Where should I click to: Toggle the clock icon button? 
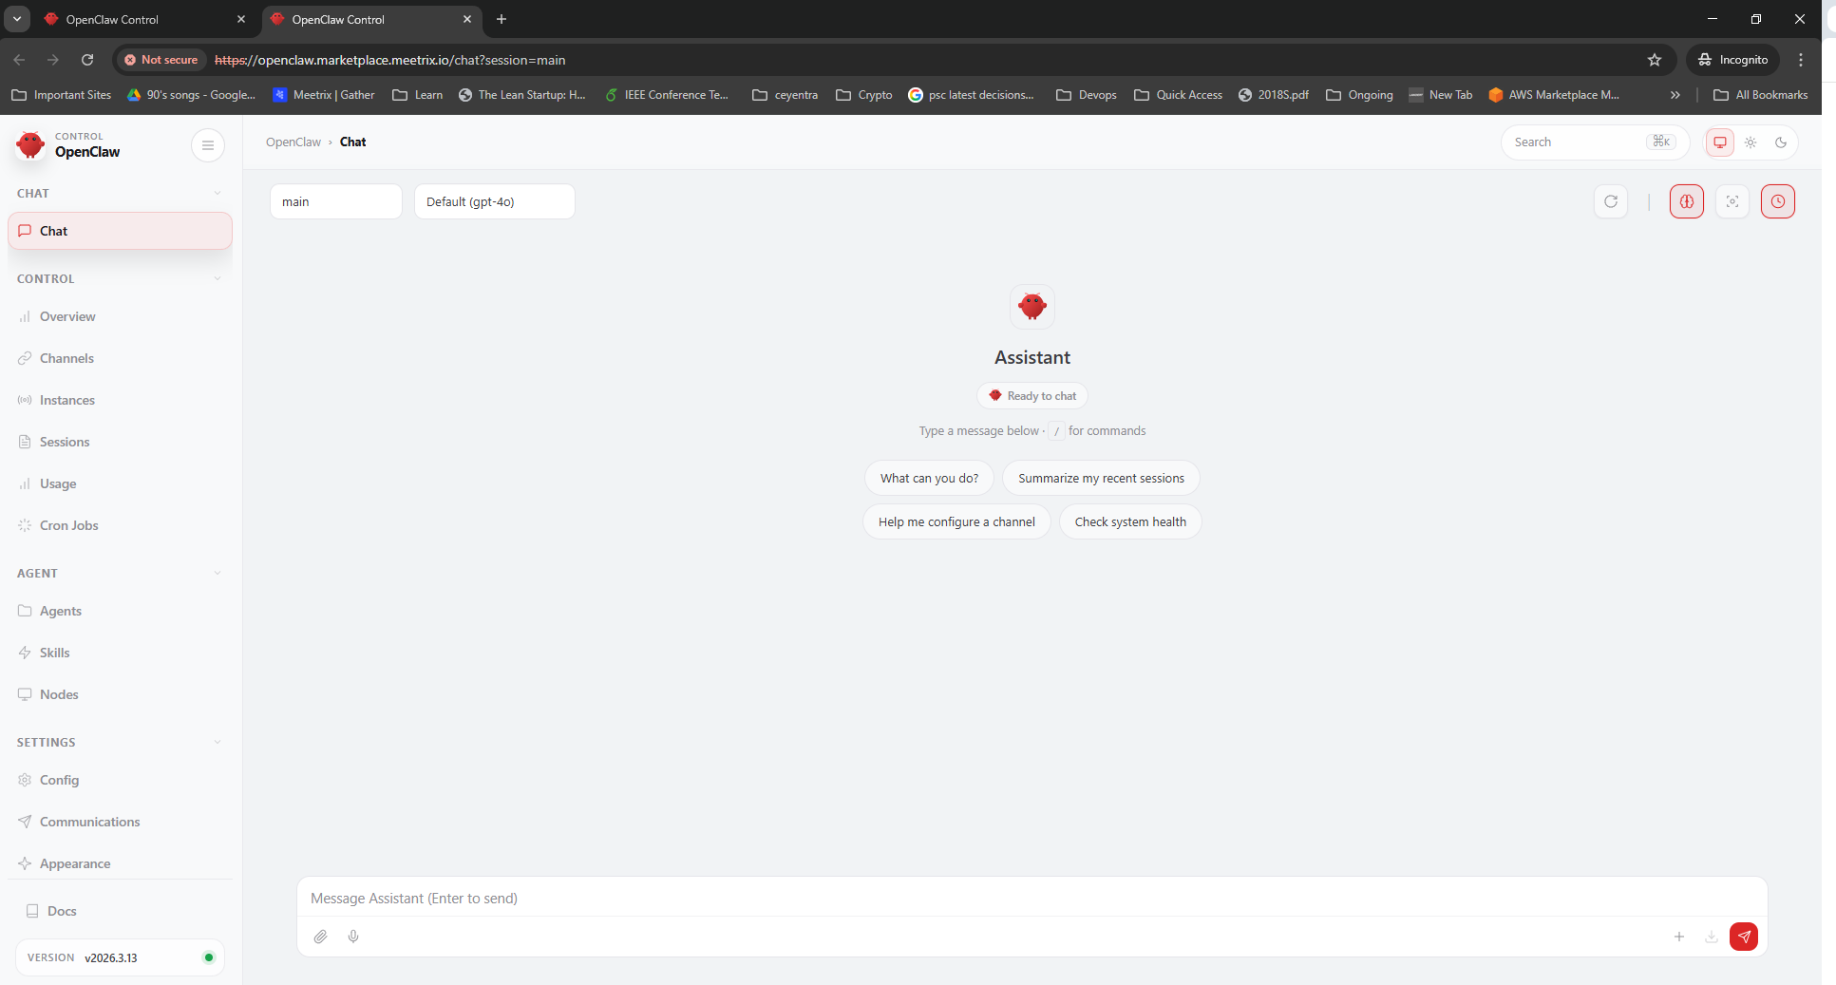click(x=1778, y=201)
